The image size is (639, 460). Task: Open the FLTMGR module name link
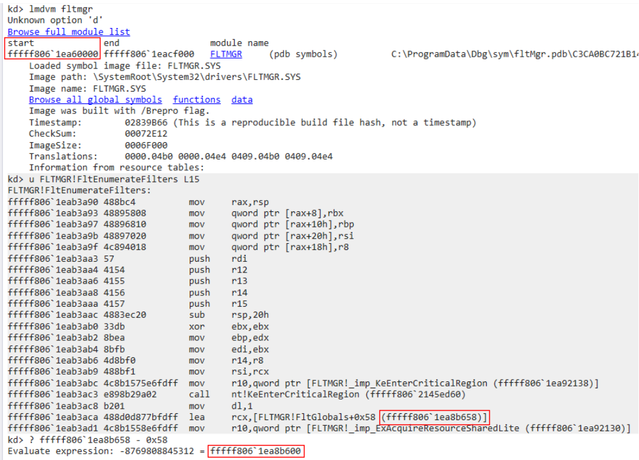click(225, 54)
